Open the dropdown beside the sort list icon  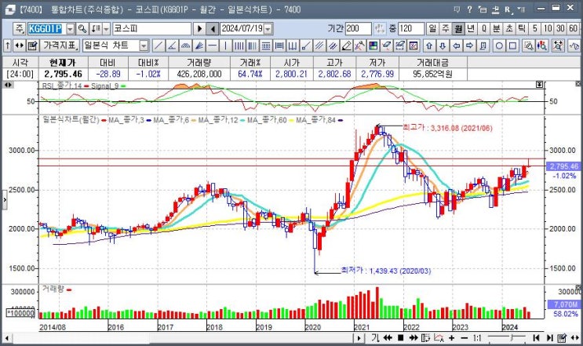(107, 28)
